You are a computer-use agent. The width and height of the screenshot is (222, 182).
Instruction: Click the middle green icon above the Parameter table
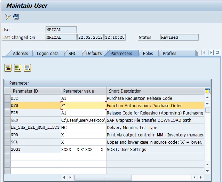coord(17,68)
